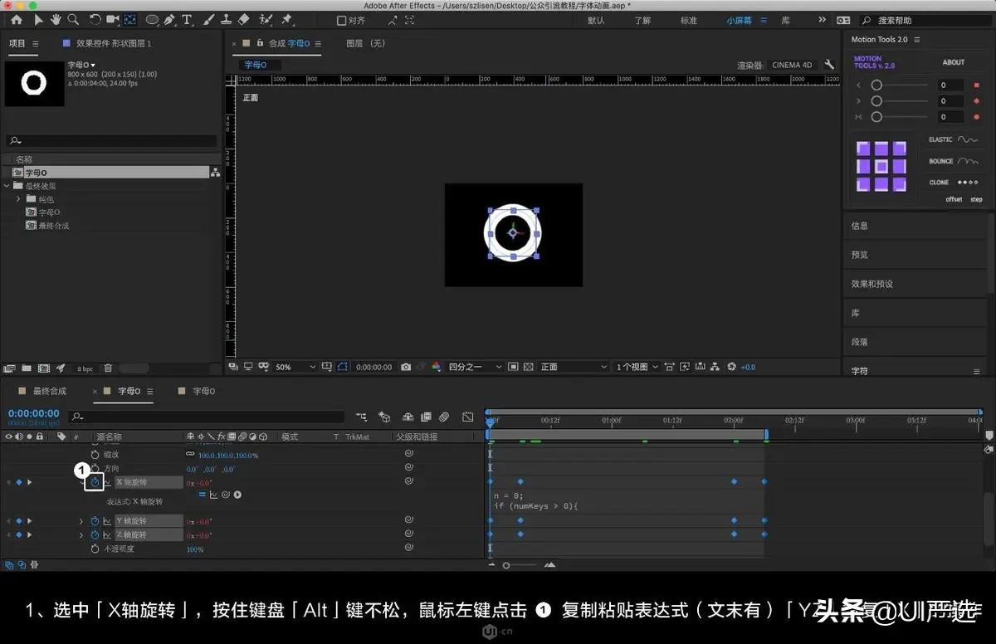996x644 pixels.
Task: Select the Brush tool
Action: point(207,18)
